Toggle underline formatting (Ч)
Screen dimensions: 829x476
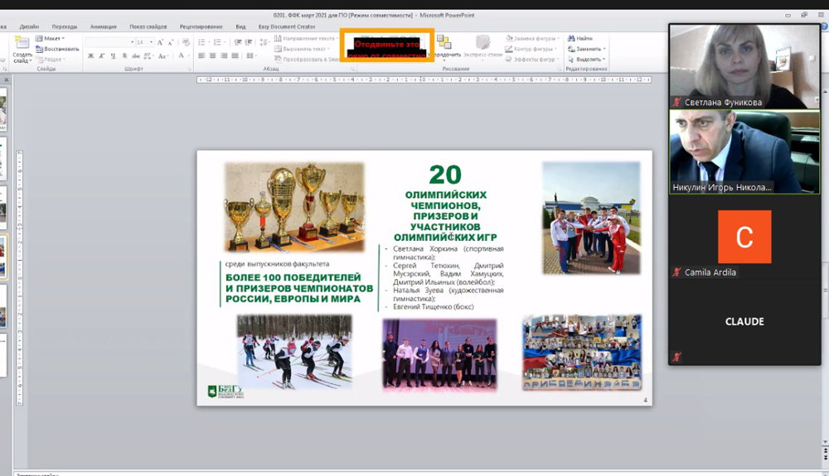[112, 56]
